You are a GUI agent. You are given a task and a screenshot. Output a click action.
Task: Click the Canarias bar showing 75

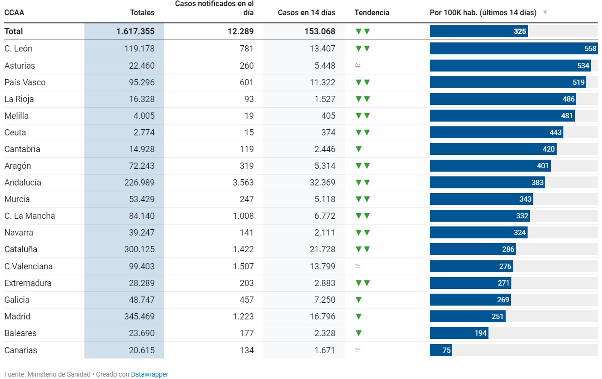click(440, 350)
